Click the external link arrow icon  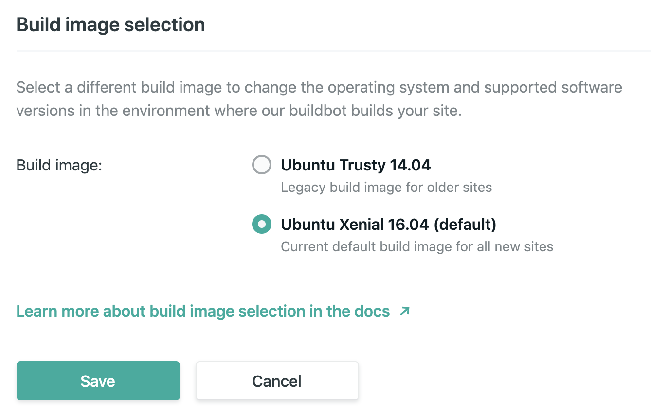click(404, 310)
